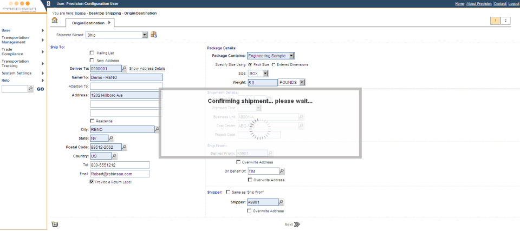Click Logout link
This screenshot has width=520, height=231.
[513, 4]
